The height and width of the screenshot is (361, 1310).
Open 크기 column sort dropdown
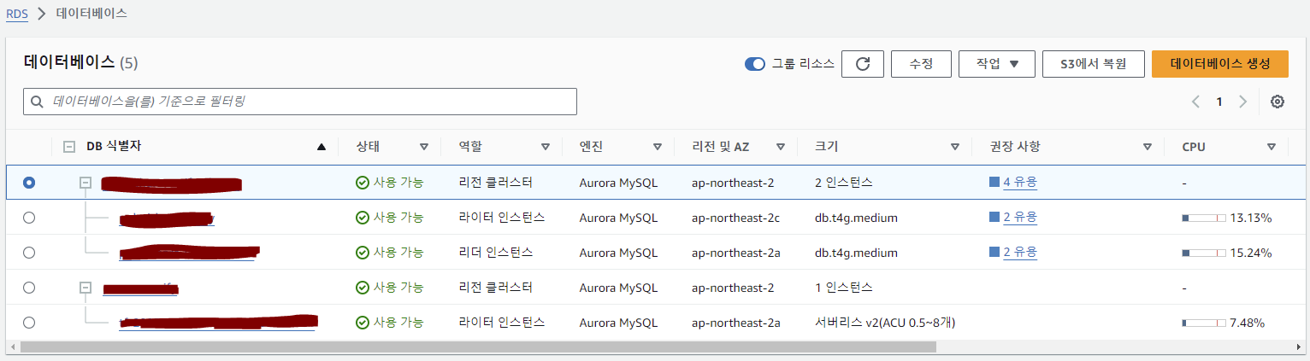click(954, 147)
